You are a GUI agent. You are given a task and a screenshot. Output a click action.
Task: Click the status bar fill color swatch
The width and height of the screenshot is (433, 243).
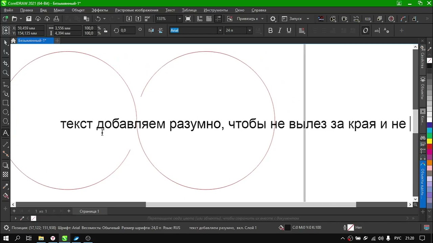(288, 227)
